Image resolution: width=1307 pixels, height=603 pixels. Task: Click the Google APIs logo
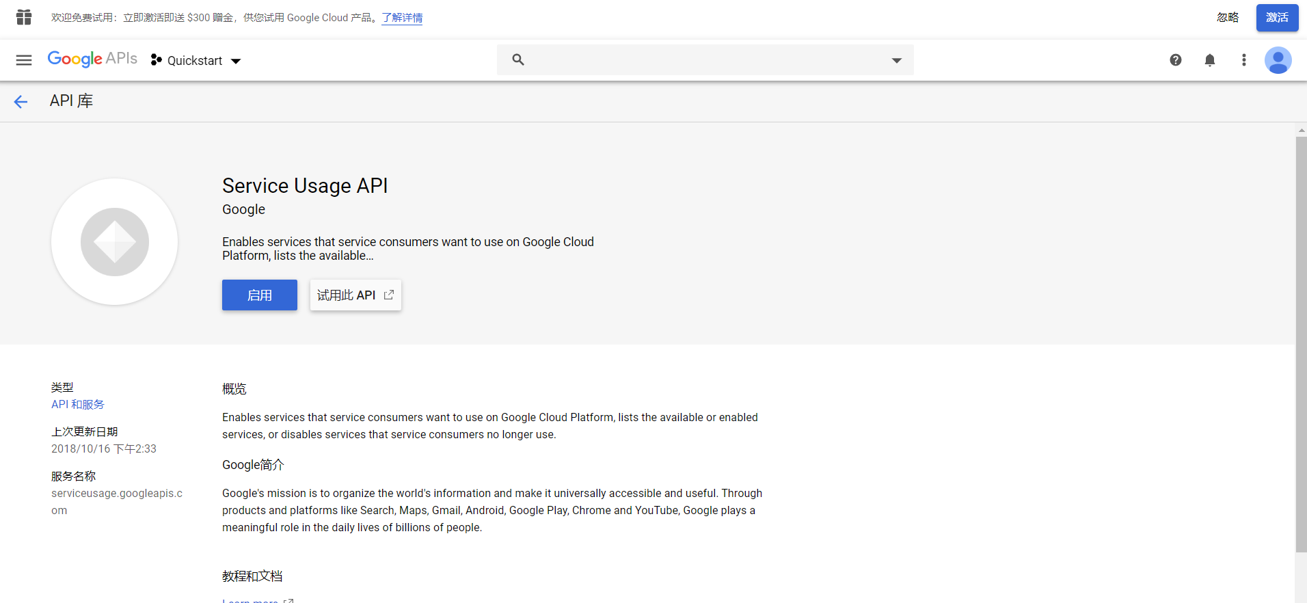tap(92, 59)
